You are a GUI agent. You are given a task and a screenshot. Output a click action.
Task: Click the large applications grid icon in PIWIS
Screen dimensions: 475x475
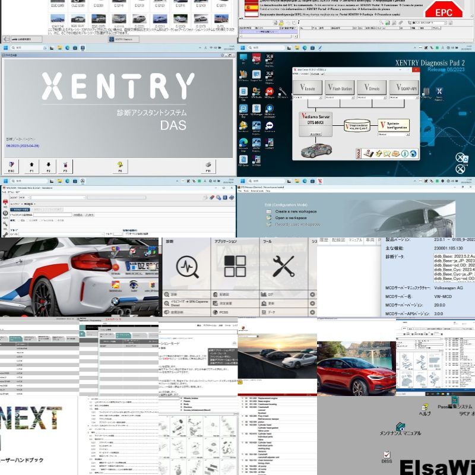point(235,266)
